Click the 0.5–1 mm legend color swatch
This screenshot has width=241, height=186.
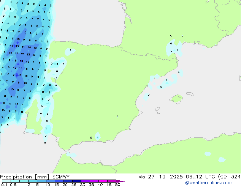click(15, 181)
